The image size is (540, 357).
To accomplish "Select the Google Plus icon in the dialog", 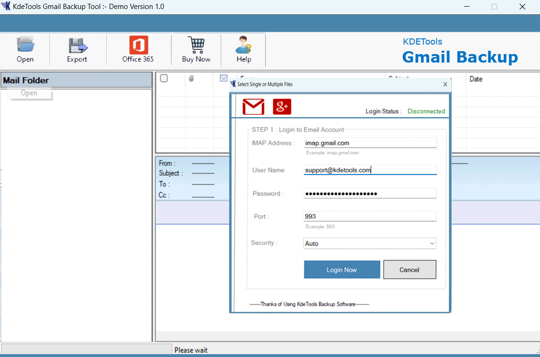I will [282, 107].
